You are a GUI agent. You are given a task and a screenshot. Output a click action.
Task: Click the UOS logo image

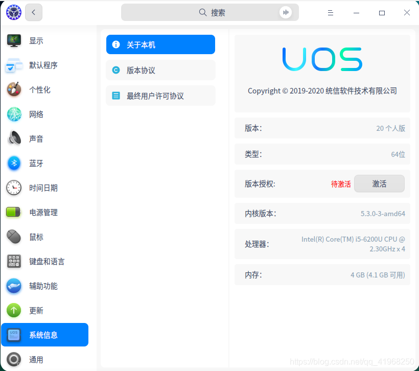[322, 59]
